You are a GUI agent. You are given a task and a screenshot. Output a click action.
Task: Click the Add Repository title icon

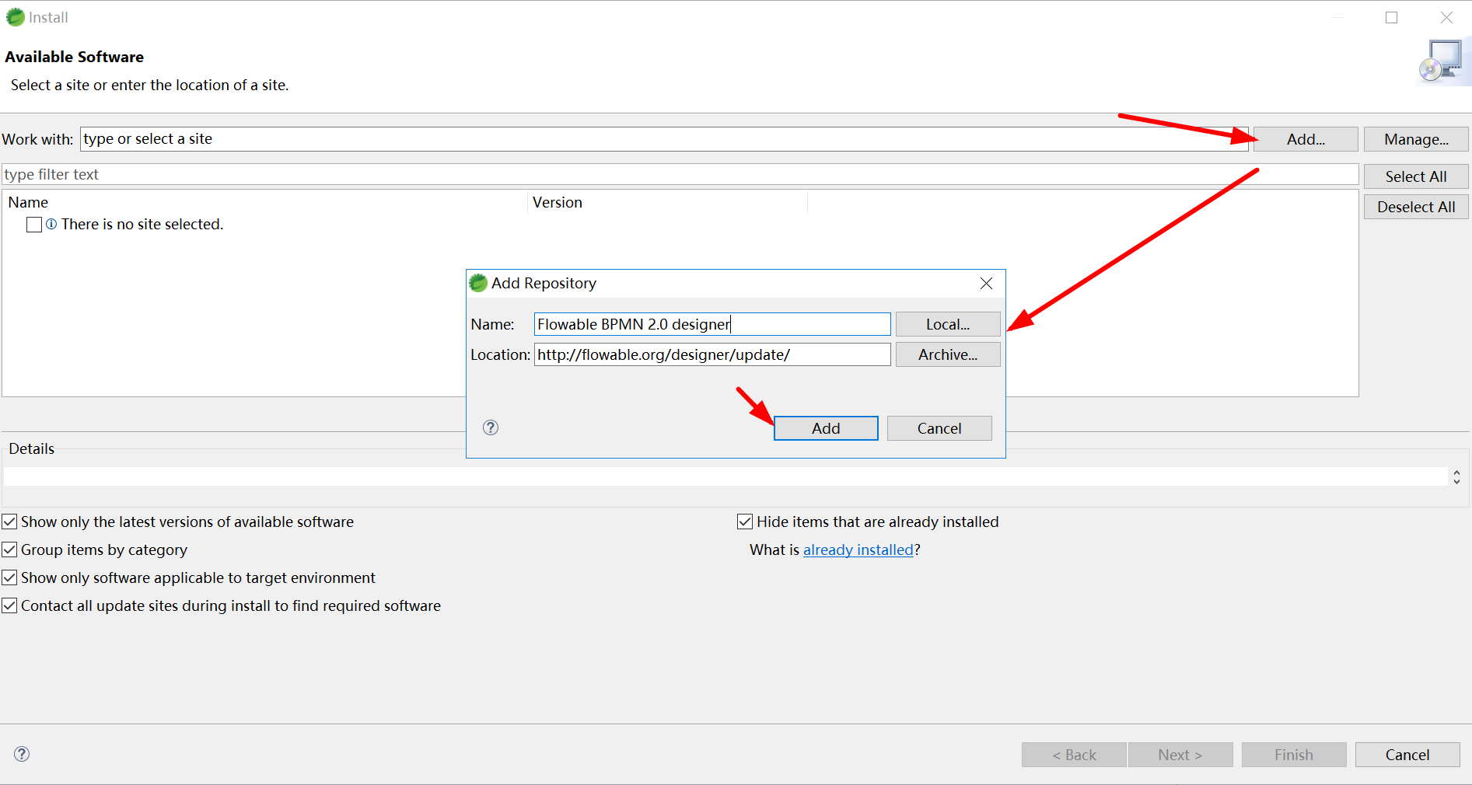(x=478, y=283)
